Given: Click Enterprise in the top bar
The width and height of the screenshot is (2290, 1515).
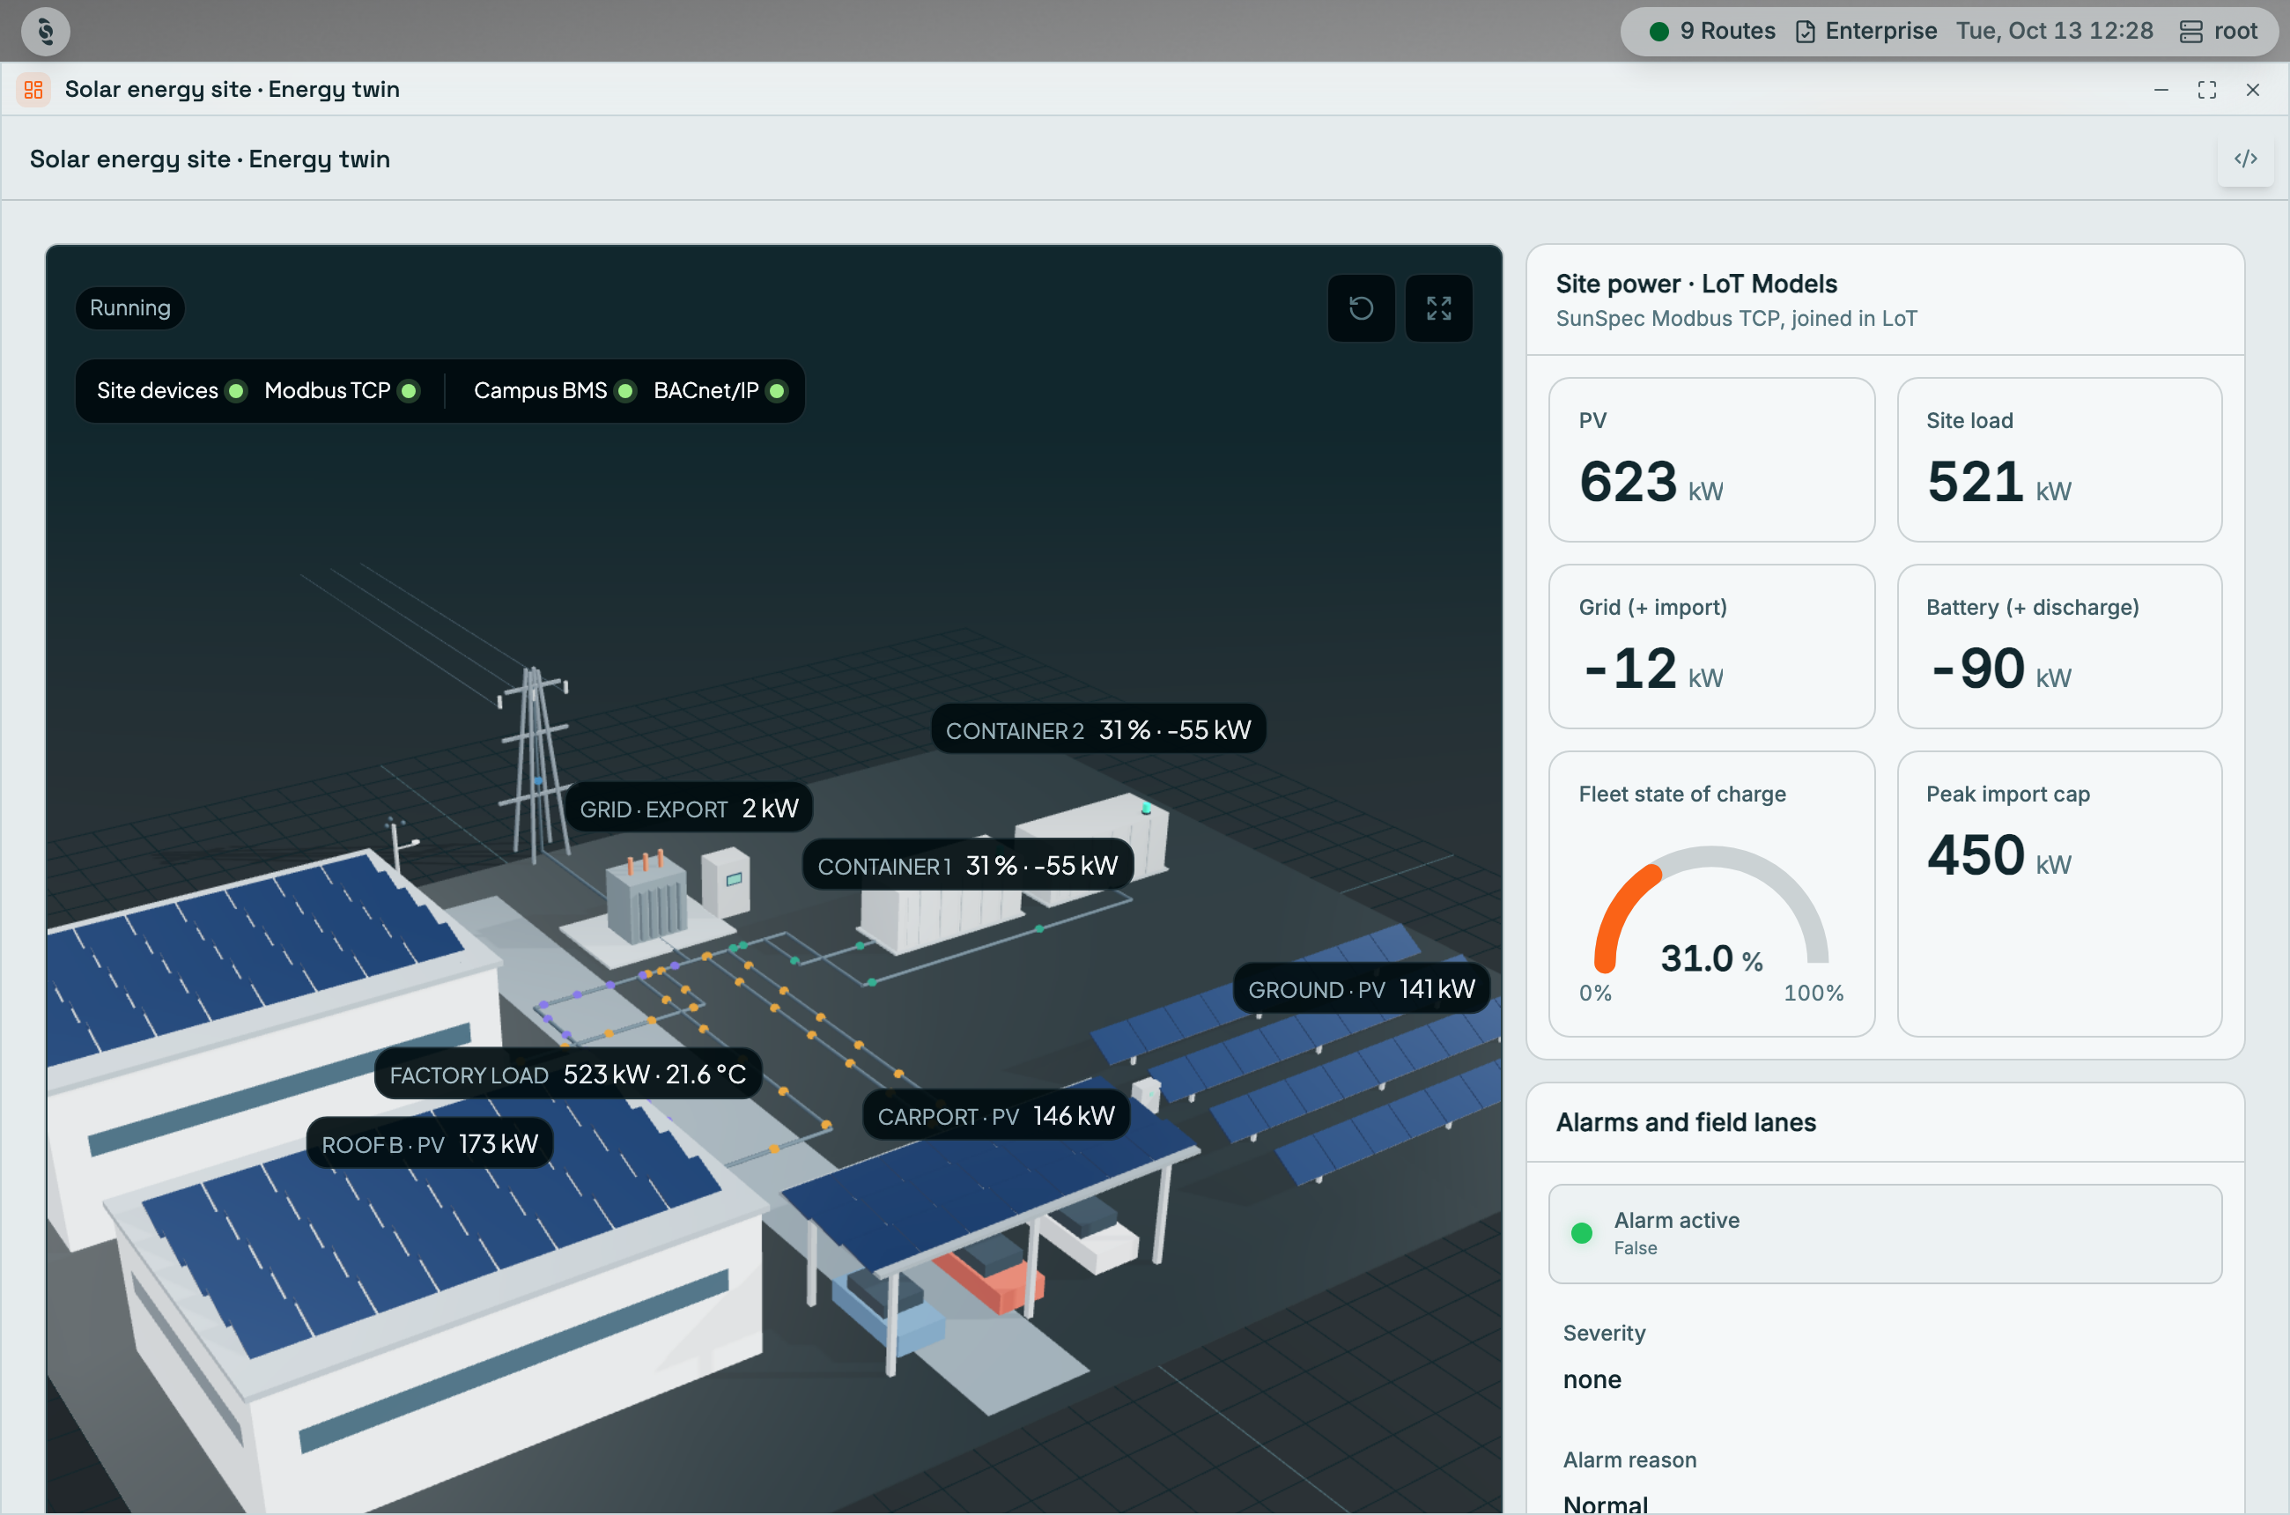Looking at the screenshot, I should [x=1880, y=31].
